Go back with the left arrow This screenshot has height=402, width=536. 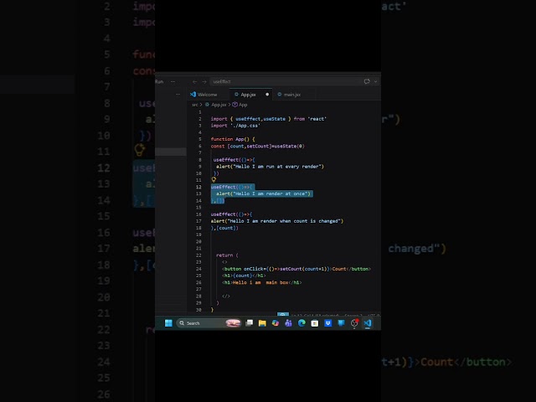(194, 82)
